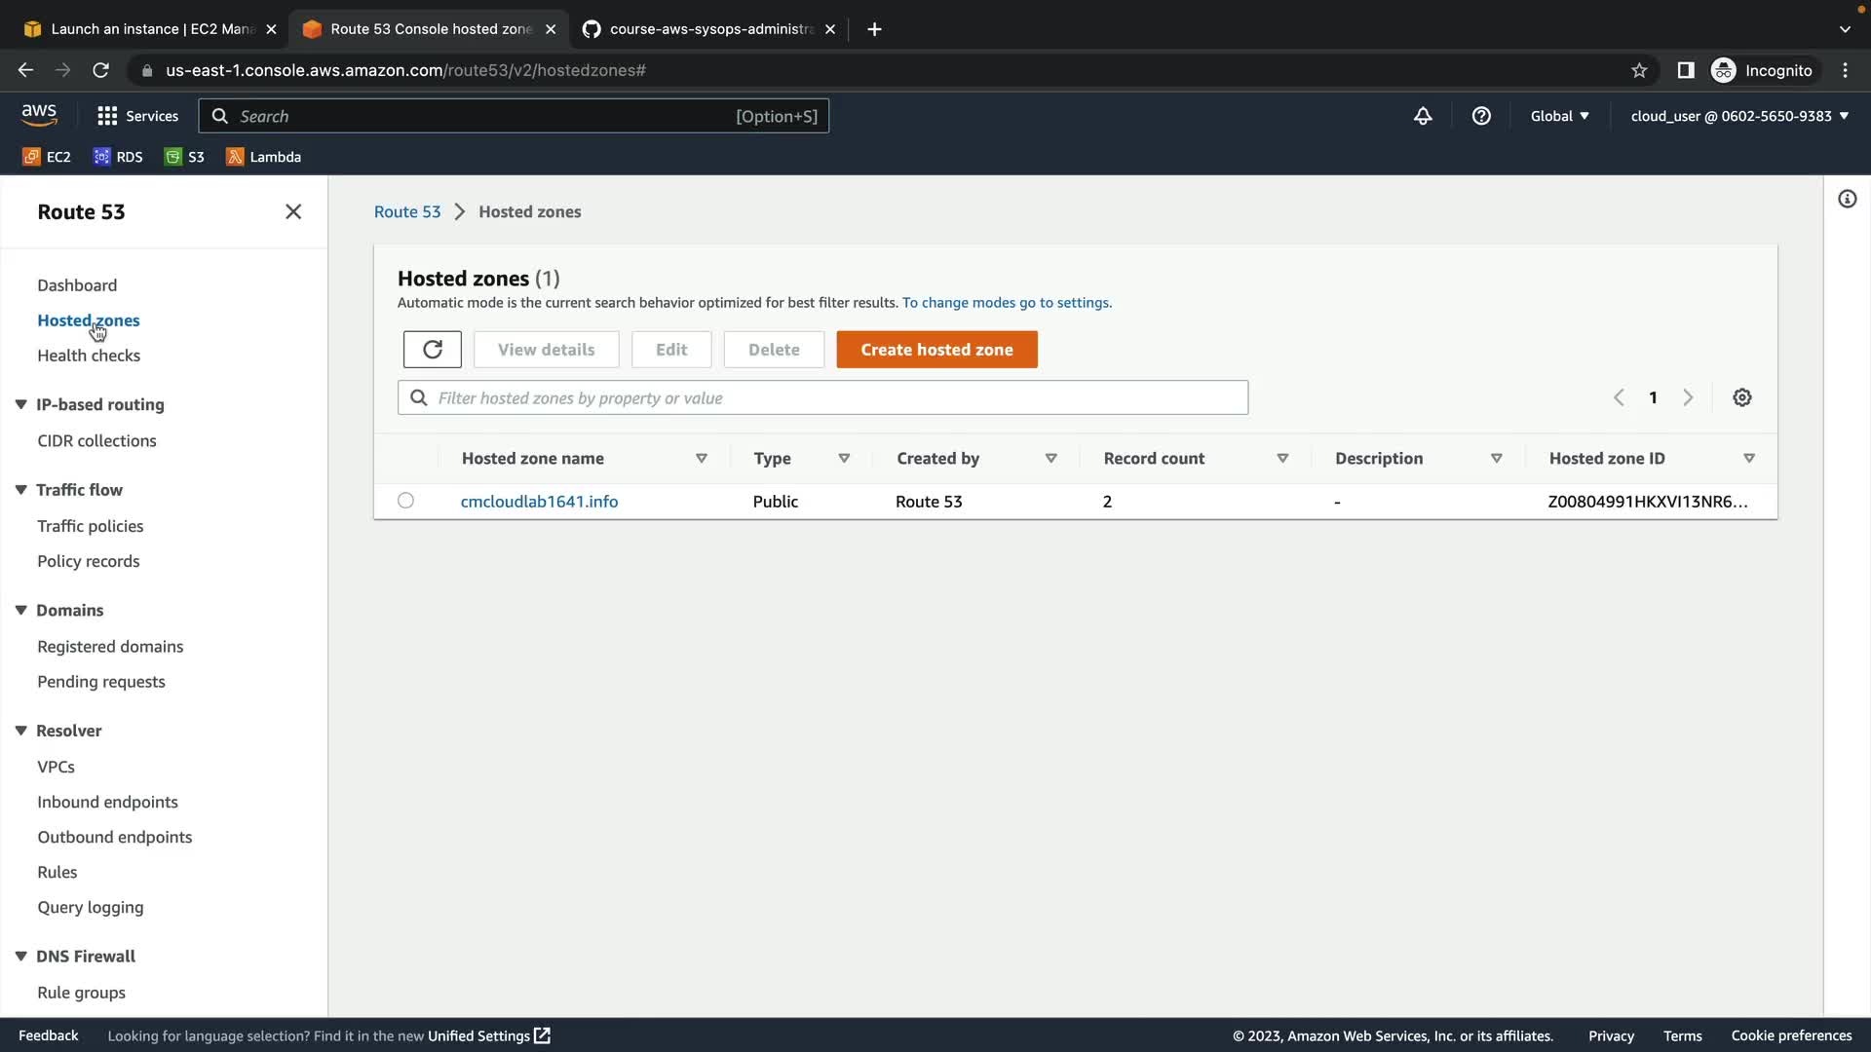Click the help question mark icon
The width and height of the screenshot is (1871, 1052).
click(x=1481, y=116)
